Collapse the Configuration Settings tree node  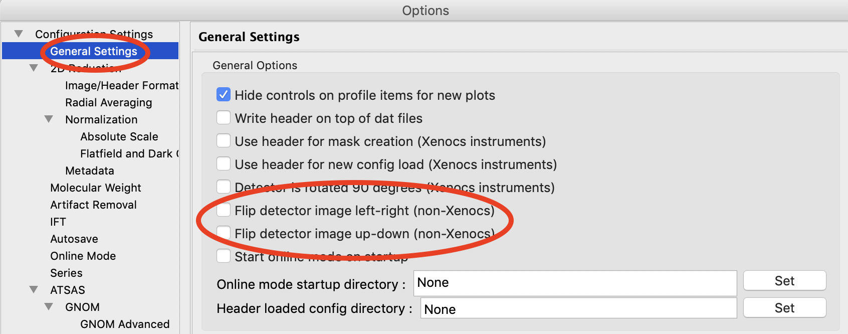coord(19,34)
